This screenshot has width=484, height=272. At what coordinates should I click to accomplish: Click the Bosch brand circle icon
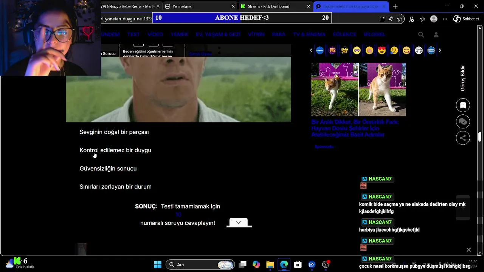419,50
